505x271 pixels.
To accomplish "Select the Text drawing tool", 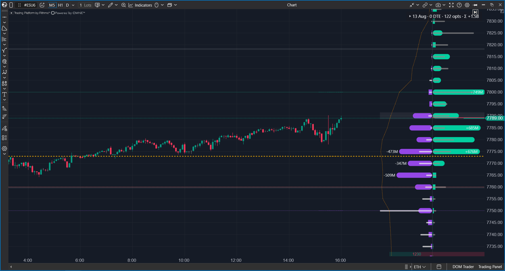I will tap(4, 94).
